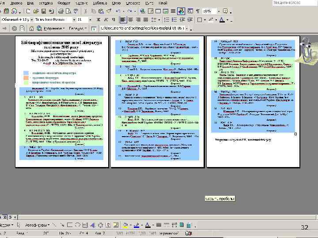Open the font size dropdown

[x=90, y=20]
